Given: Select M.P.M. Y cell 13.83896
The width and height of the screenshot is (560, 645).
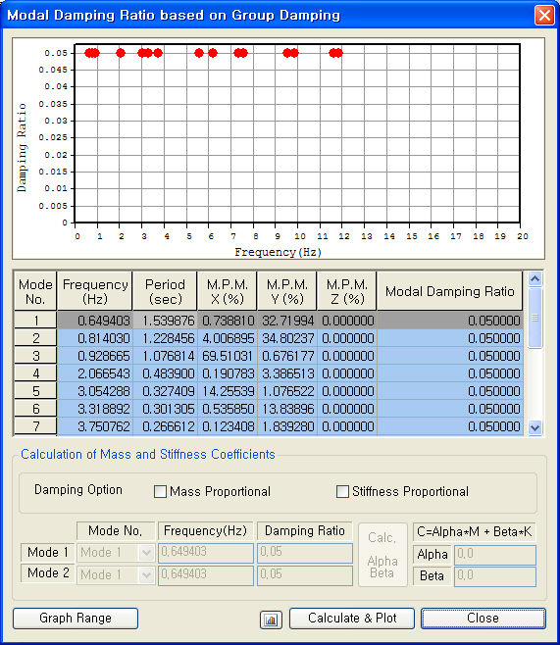Looking at the screenshot, I should [286, 409].
